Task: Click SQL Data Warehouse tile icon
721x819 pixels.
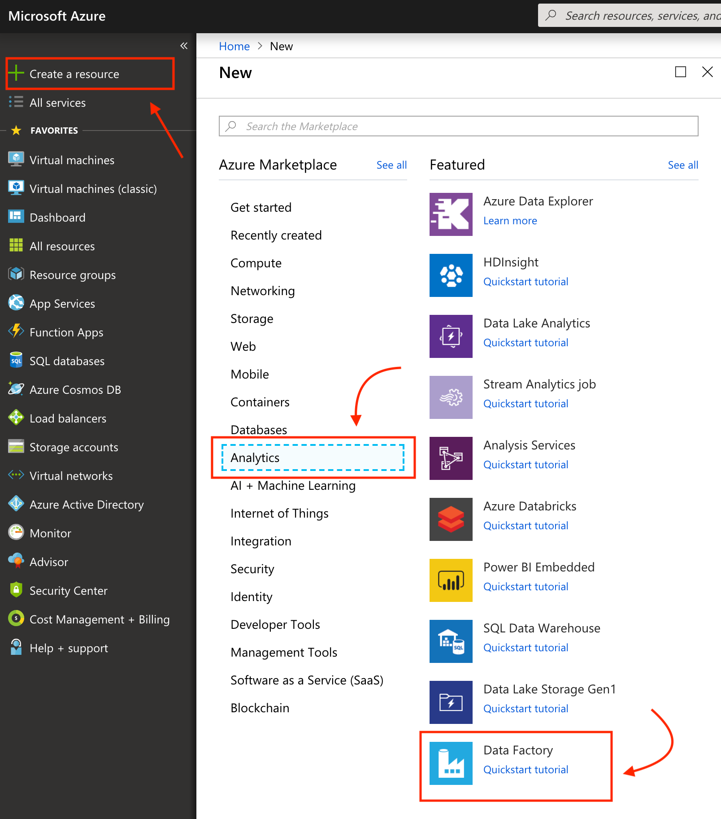Action: (451, 641)
